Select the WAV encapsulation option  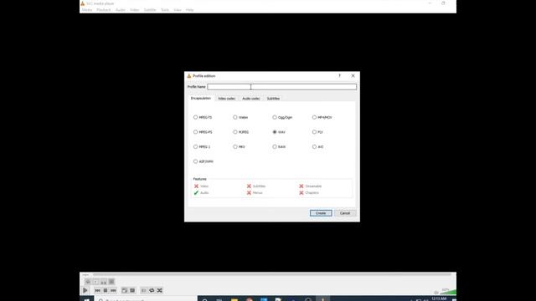click(279, 132)
